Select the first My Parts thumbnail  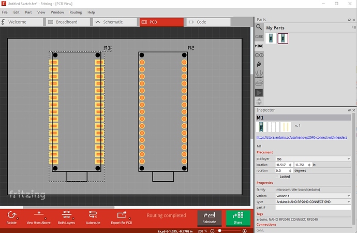[271, 38]
